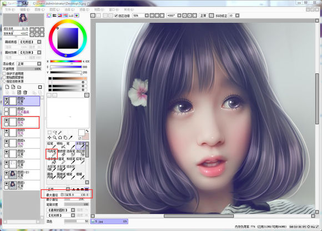Enable the 保护不透明度 checkbox

coord(4,73)
